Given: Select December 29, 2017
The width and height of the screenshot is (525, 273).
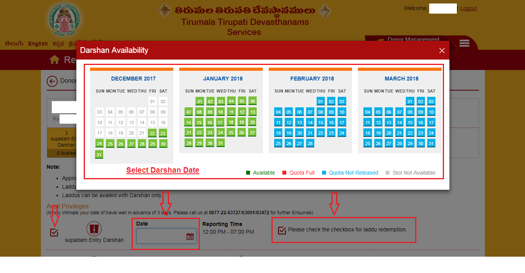Looking at the screenshot, I should pyautogui.click(x=152, y=144).
